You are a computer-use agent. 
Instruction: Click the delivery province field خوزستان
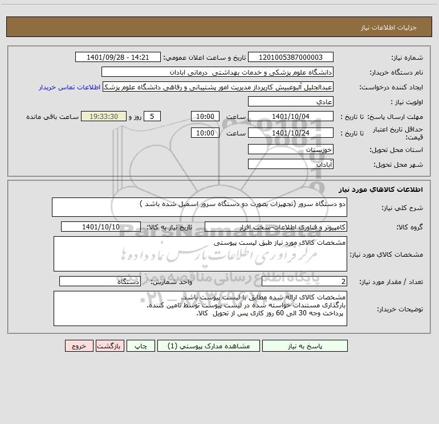pos(291,149)
